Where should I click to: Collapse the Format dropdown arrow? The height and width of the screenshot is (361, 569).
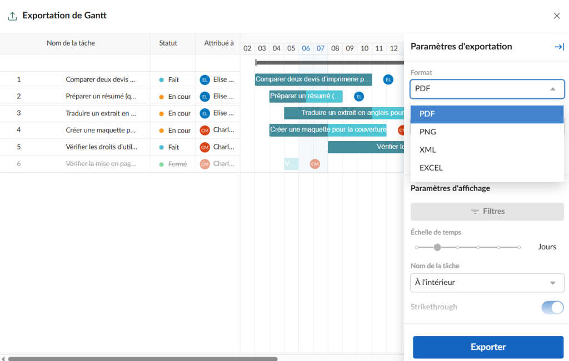tap(553, 88)
